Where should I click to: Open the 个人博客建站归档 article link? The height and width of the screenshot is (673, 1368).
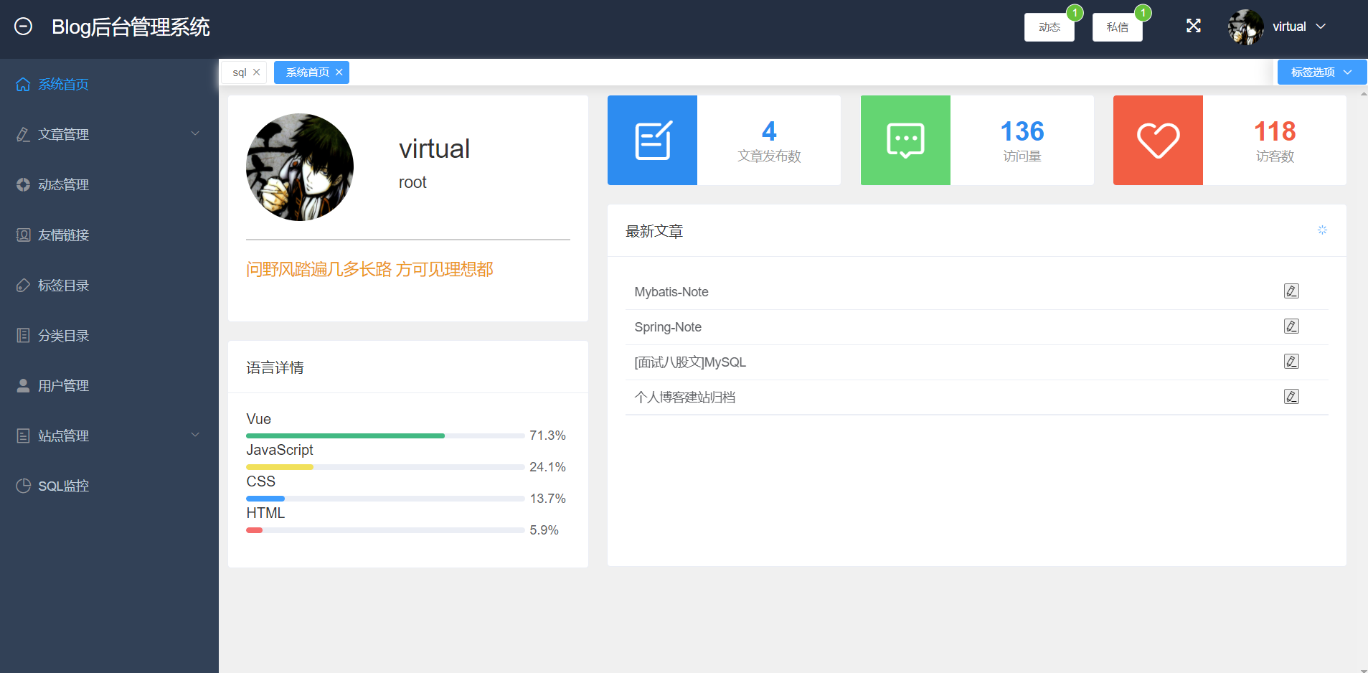[685, 397]
